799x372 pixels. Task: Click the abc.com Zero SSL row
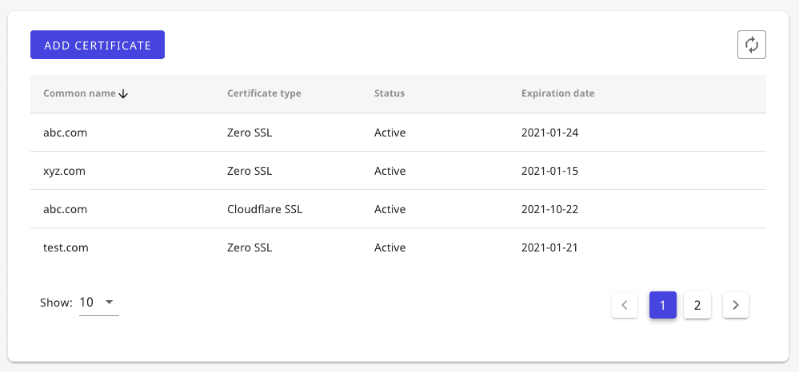pyautogui.click(x=398, y=133)
